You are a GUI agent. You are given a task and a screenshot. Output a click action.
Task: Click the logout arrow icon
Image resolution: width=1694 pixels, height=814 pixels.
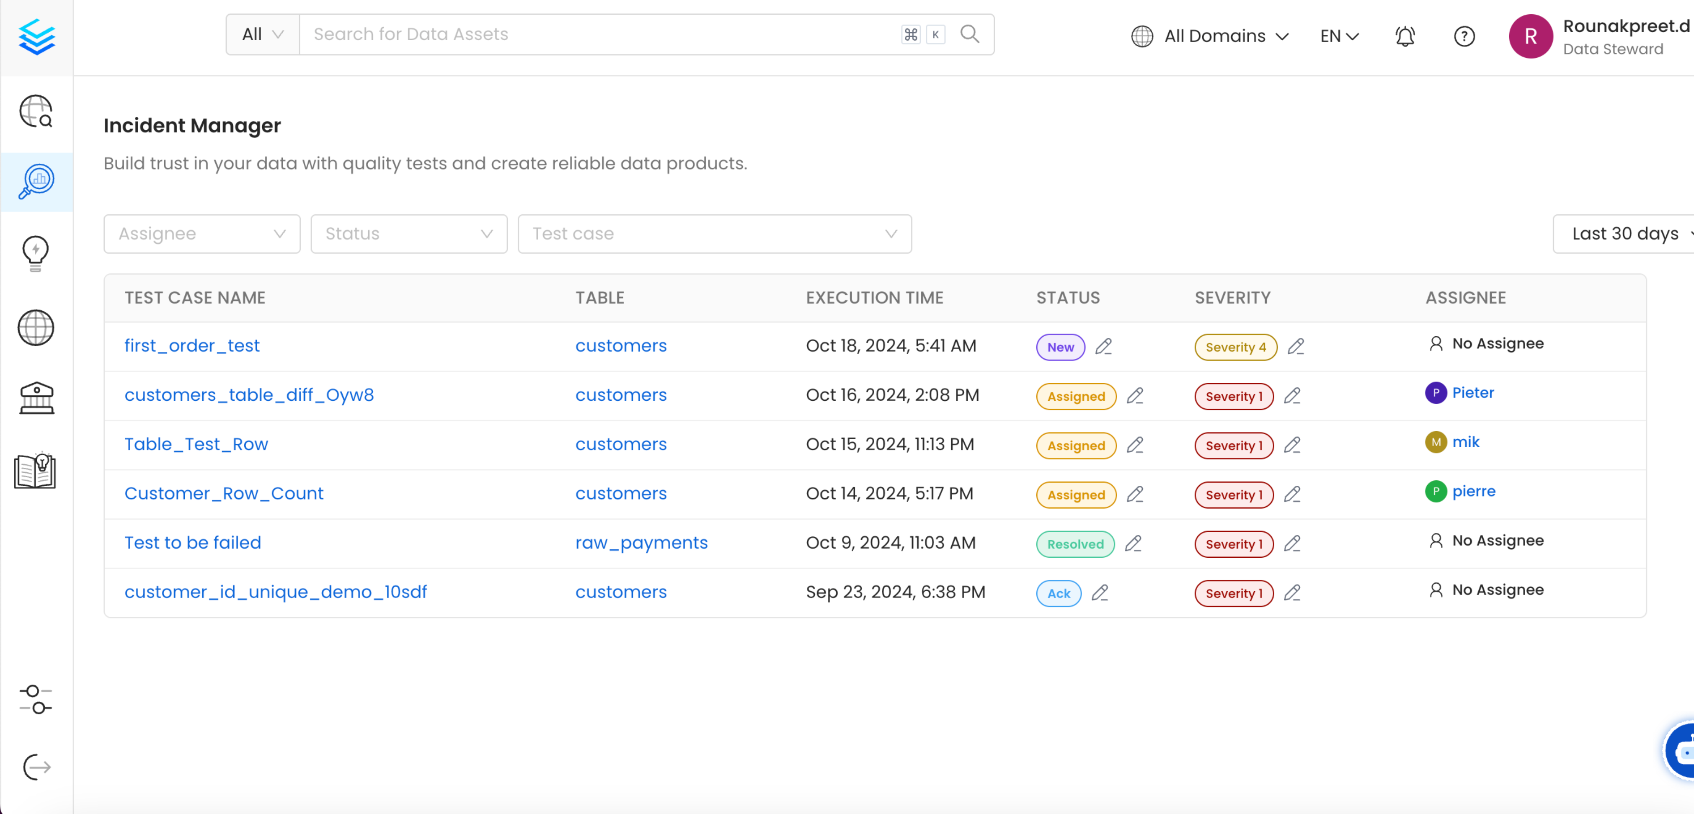[x=36, y=768]
